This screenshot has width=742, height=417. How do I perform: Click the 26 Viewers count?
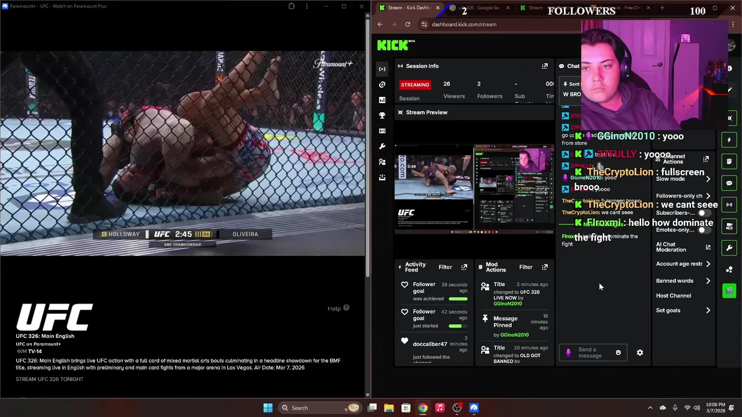446,84
